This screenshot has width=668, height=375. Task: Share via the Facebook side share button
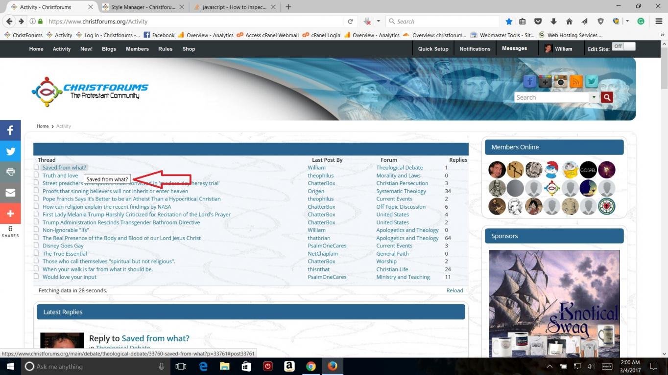(10, 131)
